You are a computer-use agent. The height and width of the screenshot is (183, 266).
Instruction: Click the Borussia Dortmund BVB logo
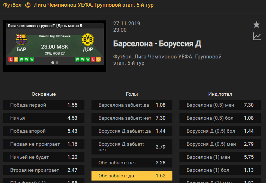88,39
